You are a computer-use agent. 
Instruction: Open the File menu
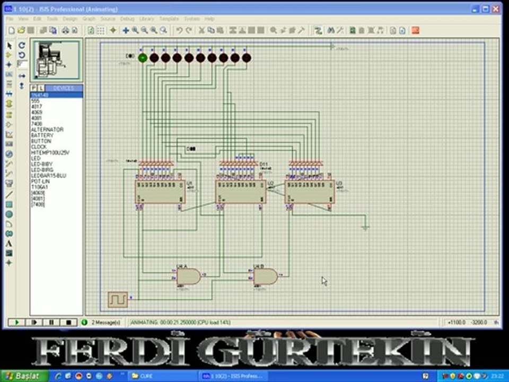(9, 19)
